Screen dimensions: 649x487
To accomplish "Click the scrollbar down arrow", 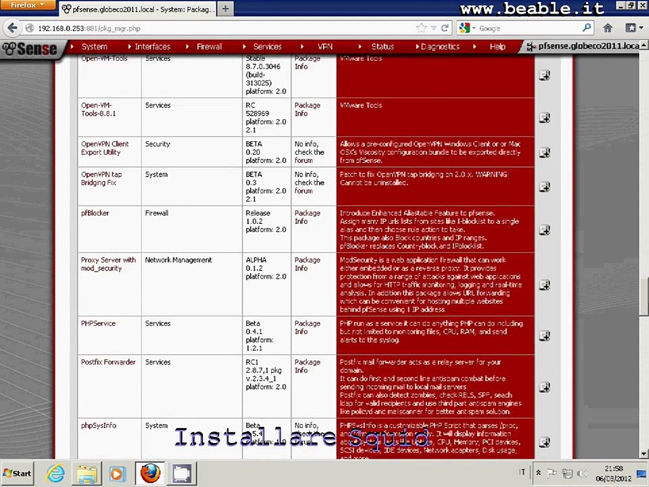I will 644,454.
